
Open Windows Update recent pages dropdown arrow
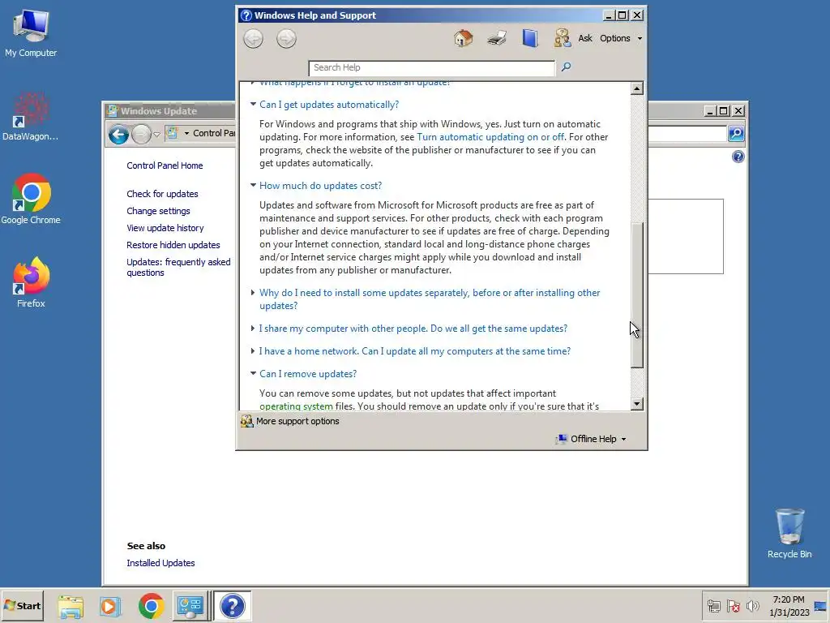(156, 135)
